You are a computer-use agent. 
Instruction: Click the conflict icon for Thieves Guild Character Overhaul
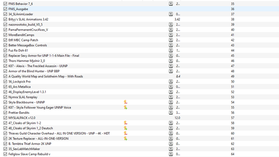pos(126,133)
